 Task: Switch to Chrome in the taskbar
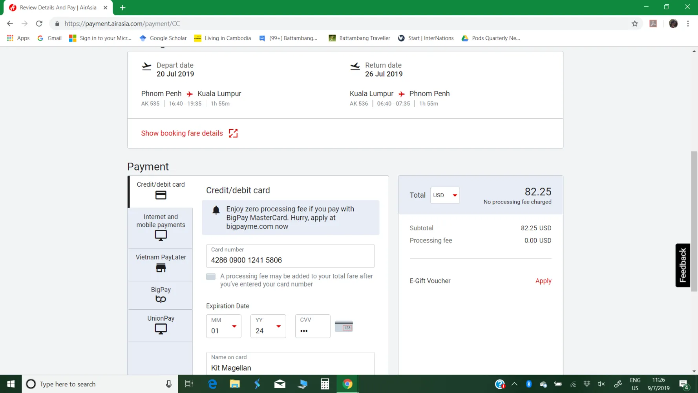(x=347, y=384)
